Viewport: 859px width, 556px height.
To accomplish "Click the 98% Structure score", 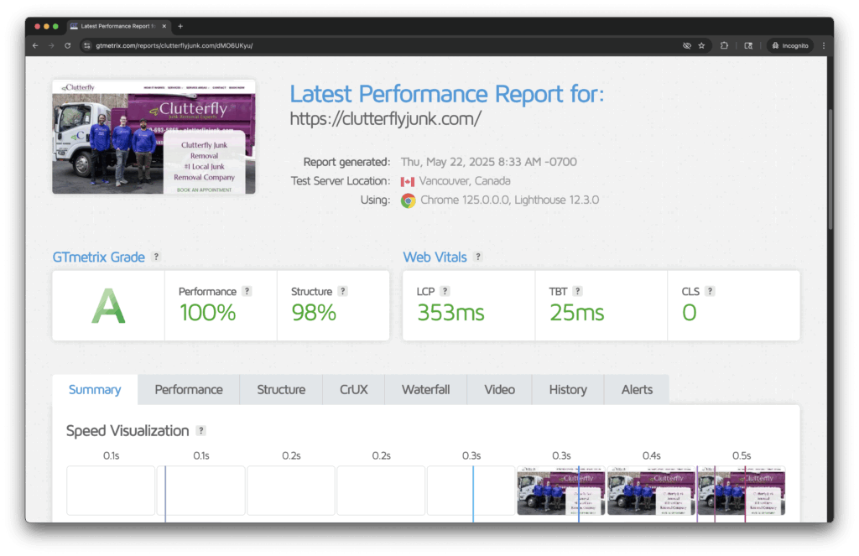I will pos(314,313).
